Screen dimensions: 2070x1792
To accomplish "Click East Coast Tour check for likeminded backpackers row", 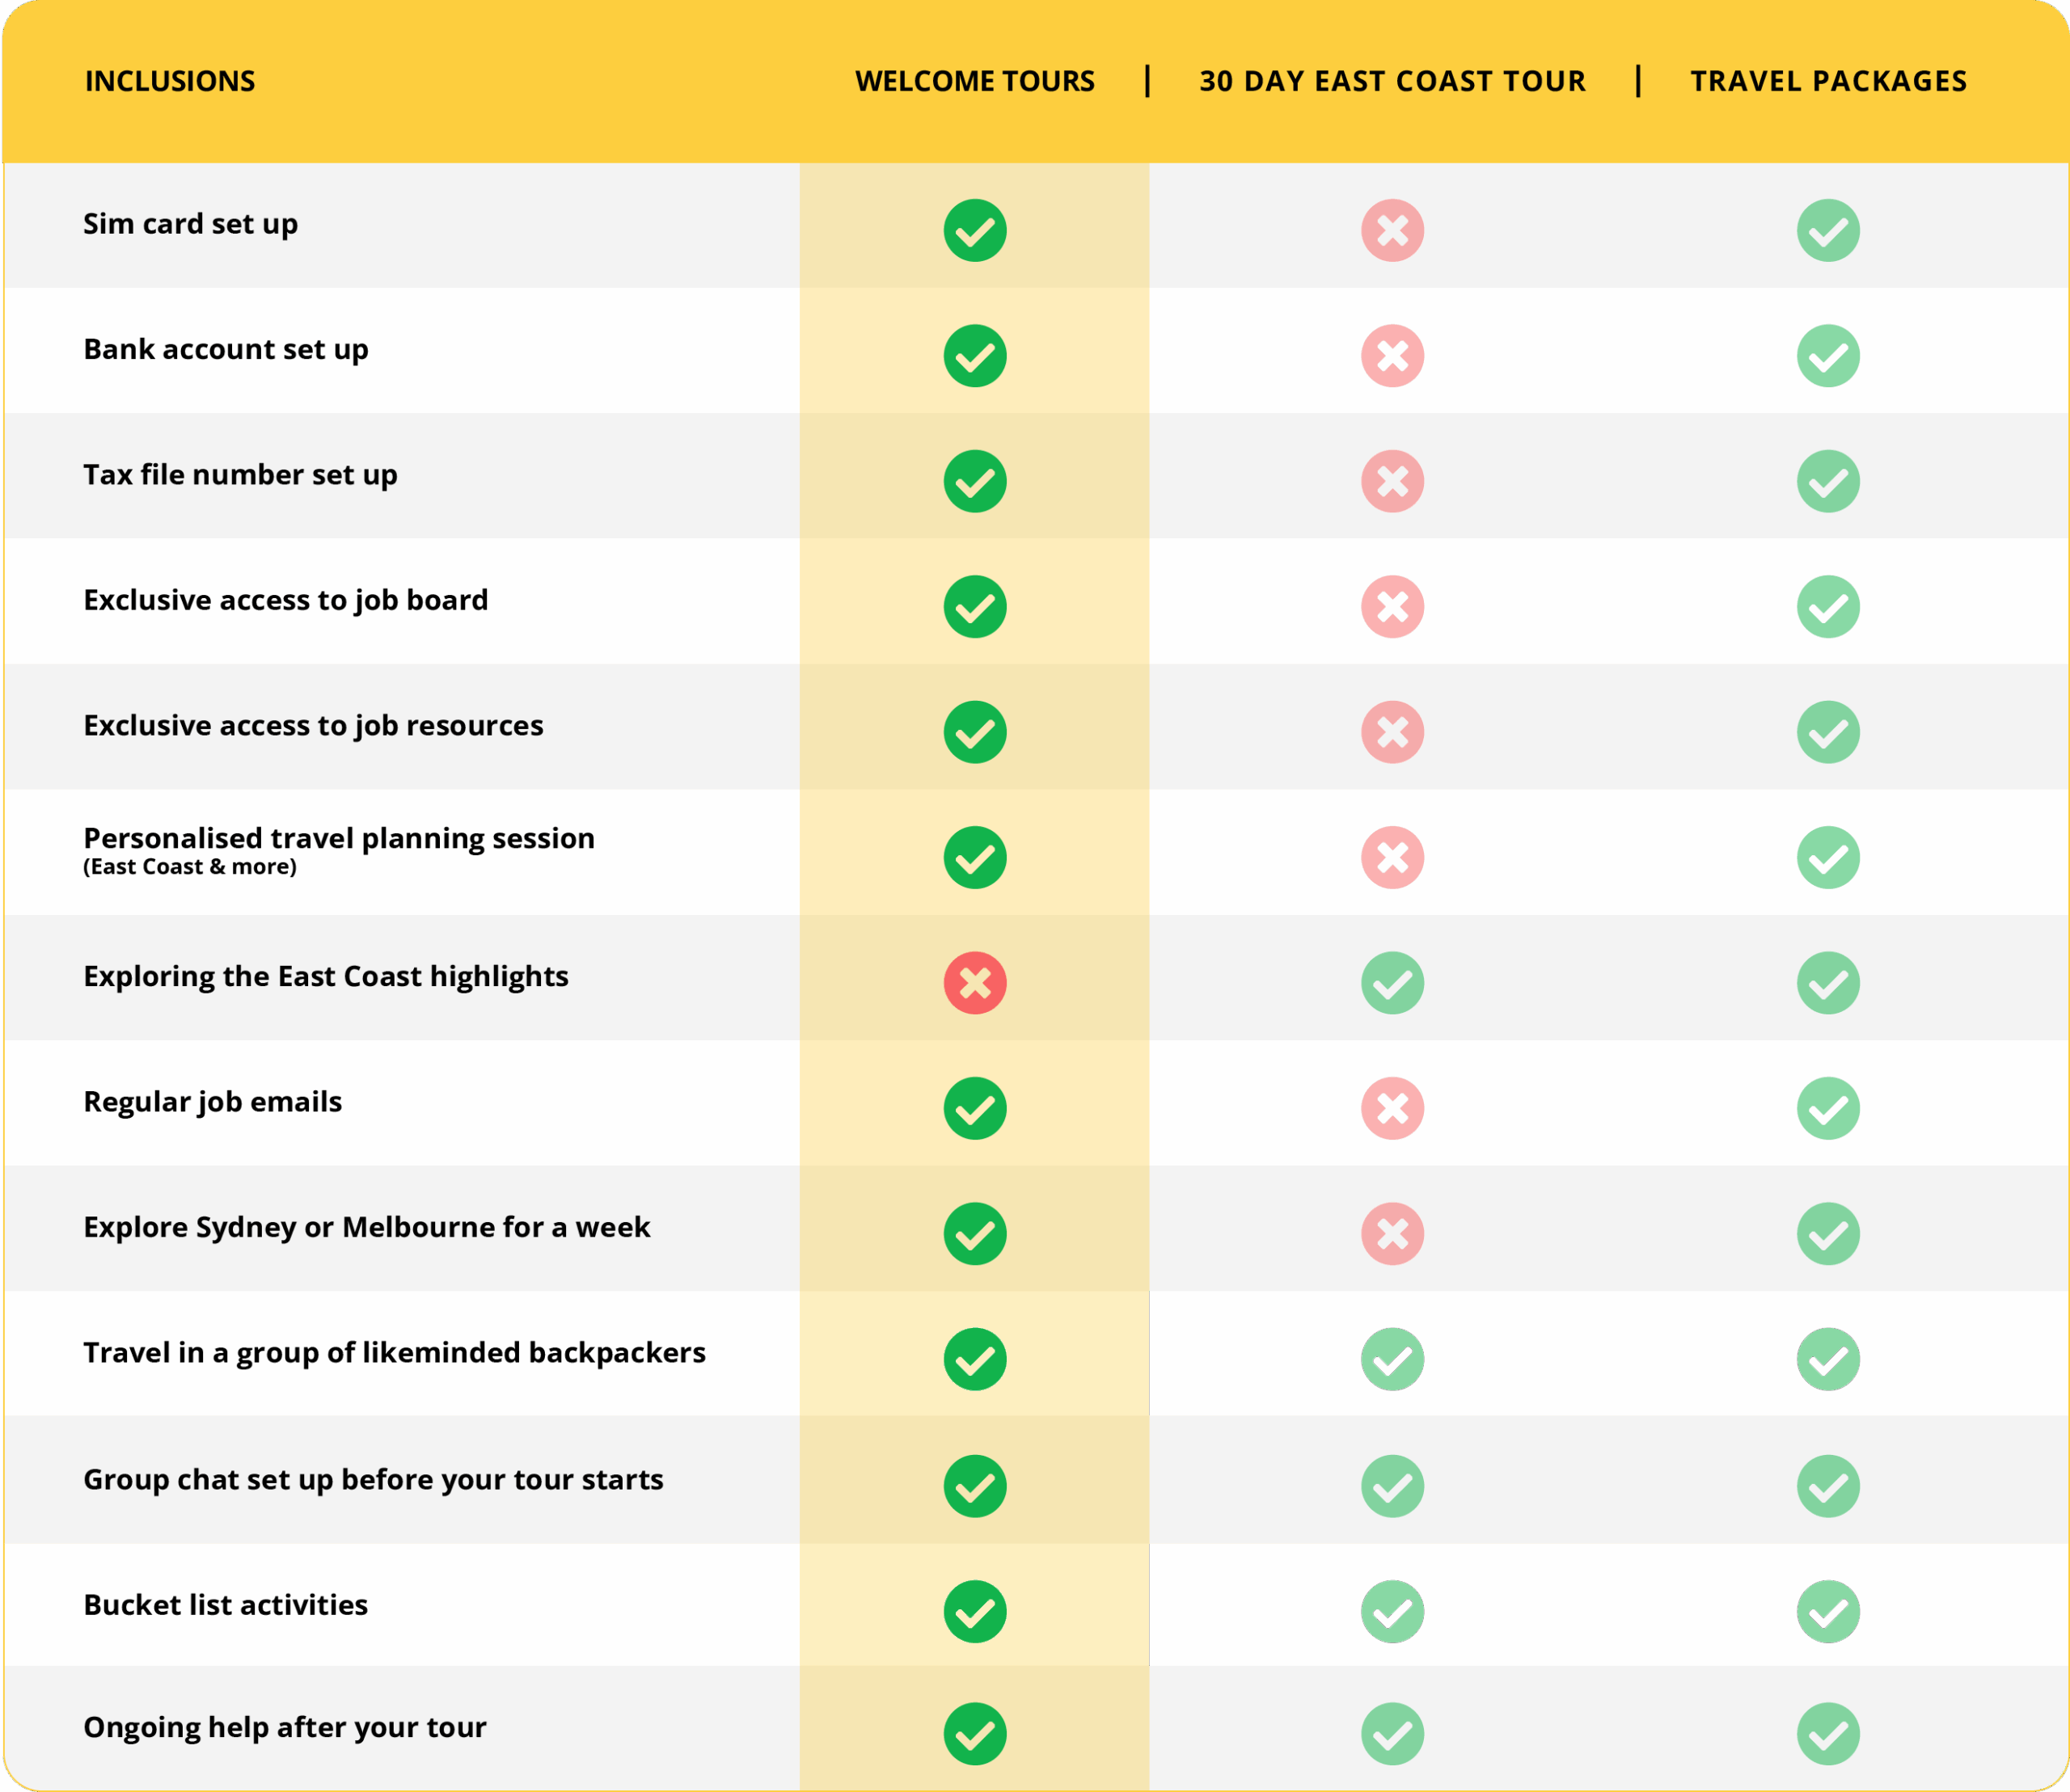I will [x=1392, y=1359].
